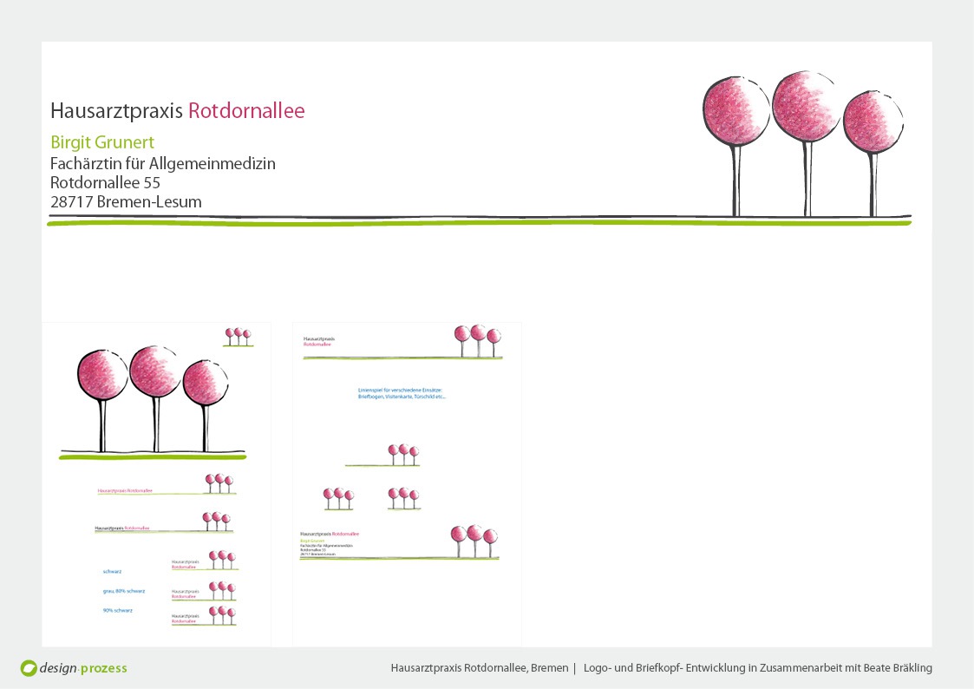Click the 'schwarz' blue label

[x=112, y=571]
